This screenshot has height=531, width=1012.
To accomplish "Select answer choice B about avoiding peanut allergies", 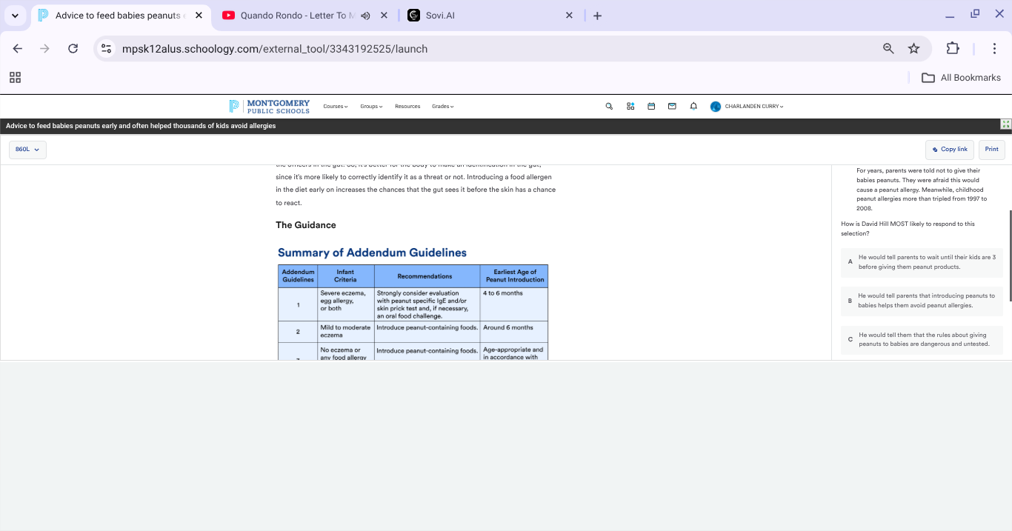I will coord(922,301).
